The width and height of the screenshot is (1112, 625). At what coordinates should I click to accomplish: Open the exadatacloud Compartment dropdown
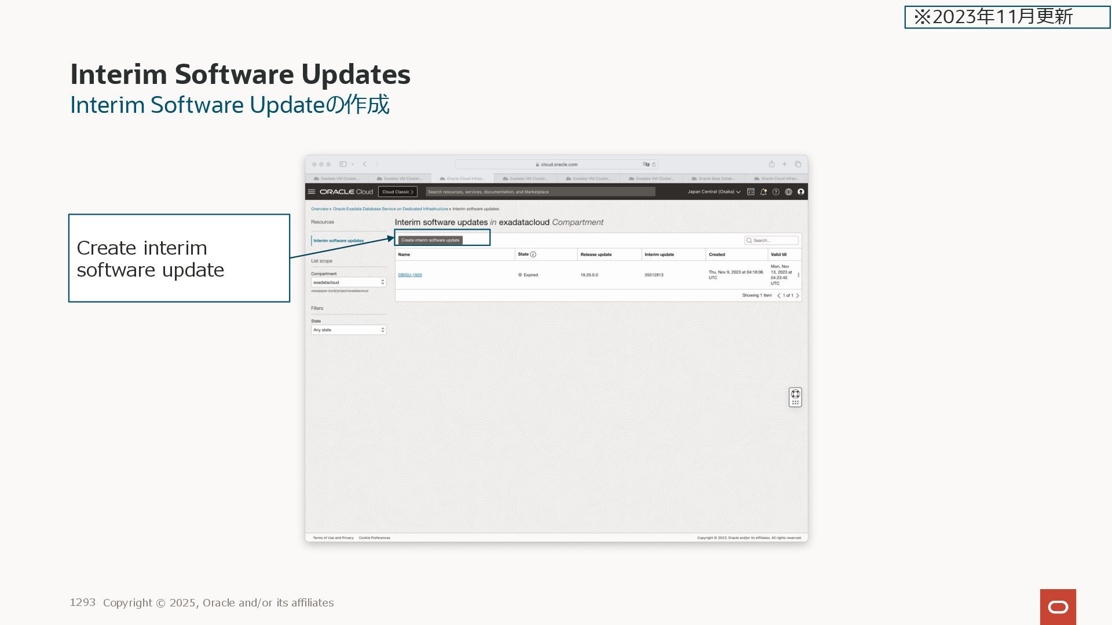coord(348,282)
